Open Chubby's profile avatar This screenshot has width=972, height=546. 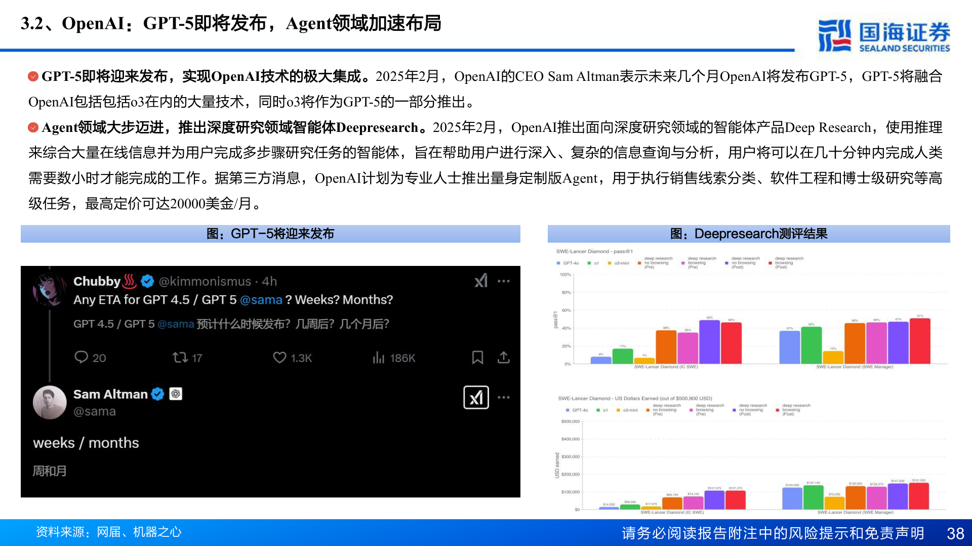coord(50,289)
